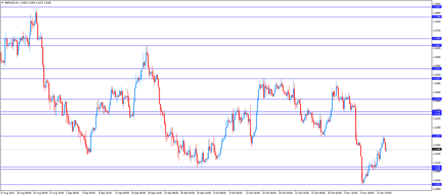Click the 20 Oct 00:00 time label
Image resolution: width=442 pixels, height=195 pixels.
(285, 193)
